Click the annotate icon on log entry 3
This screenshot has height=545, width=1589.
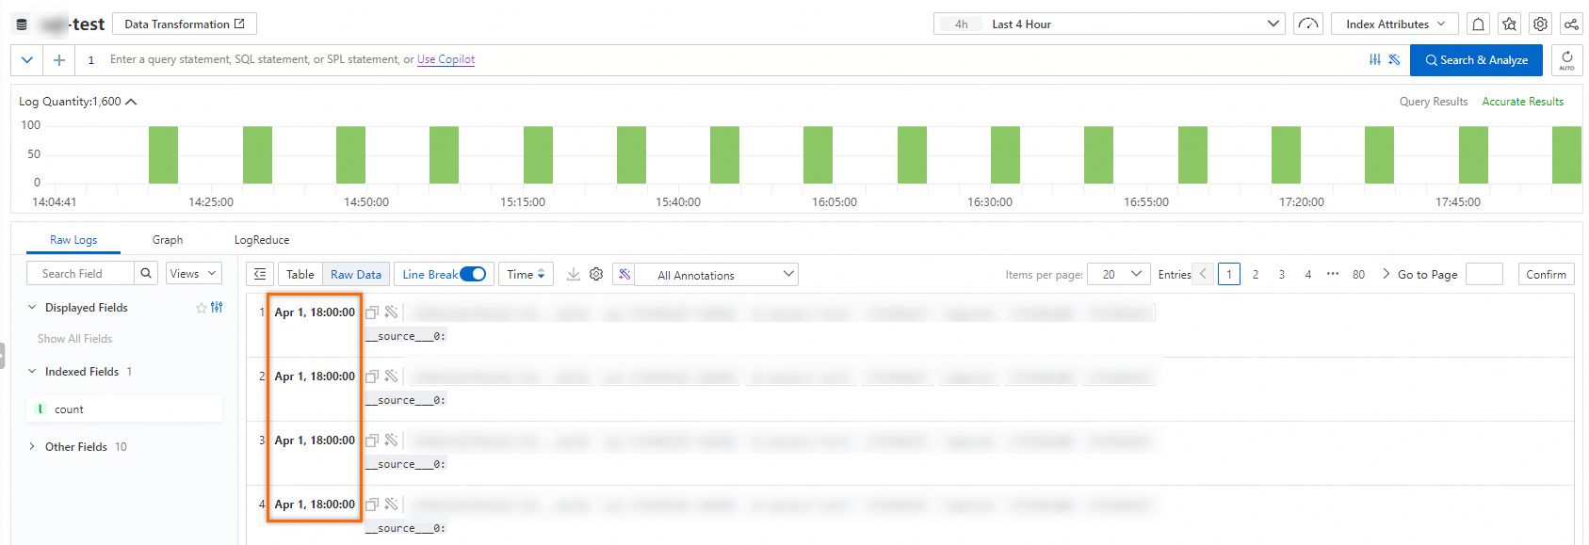point(391,441)
